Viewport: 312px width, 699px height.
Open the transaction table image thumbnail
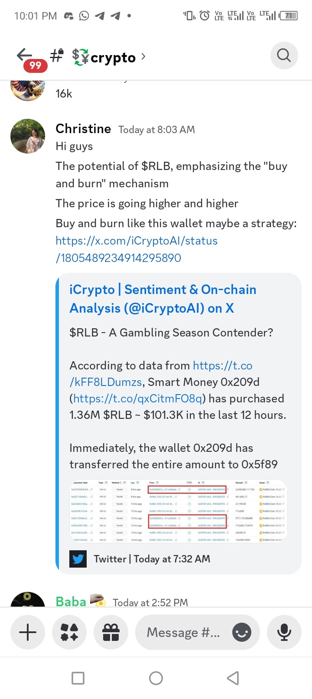click(x=179, y=512)
